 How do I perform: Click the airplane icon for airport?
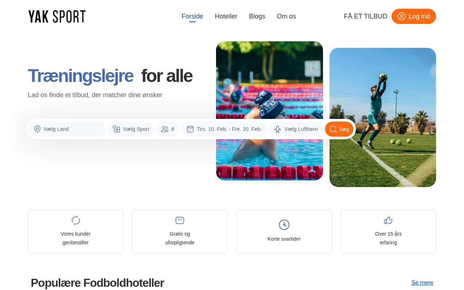click(278, 129)
